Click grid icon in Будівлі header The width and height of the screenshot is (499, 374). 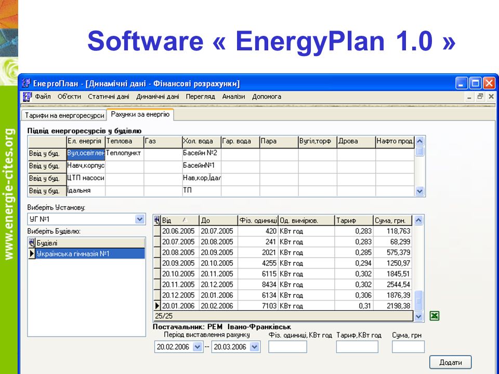(x=32, y=243)
